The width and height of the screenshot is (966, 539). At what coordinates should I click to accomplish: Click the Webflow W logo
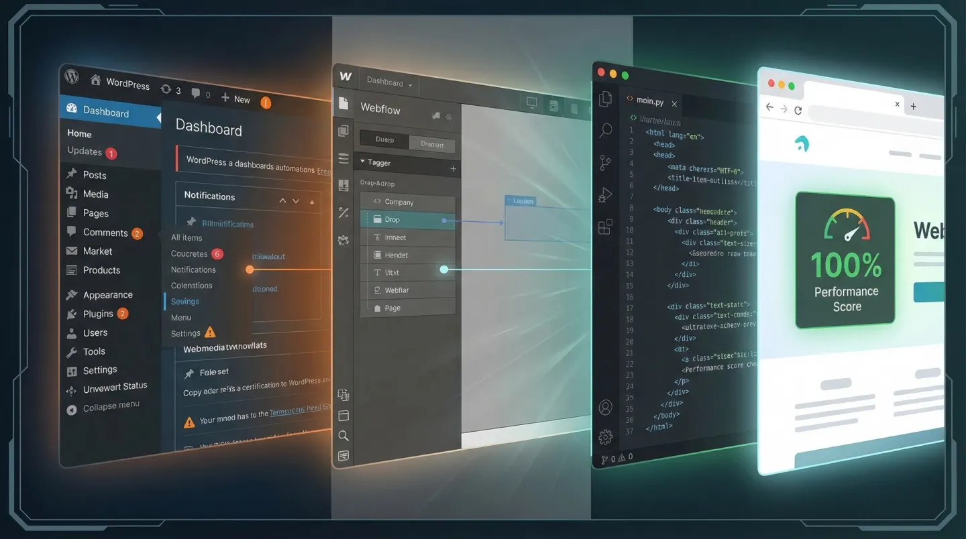tap(345, 76)
